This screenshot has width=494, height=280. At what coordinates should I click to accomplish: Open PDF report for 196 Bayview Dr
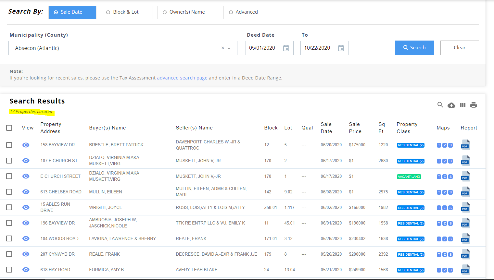coord(465,223)
